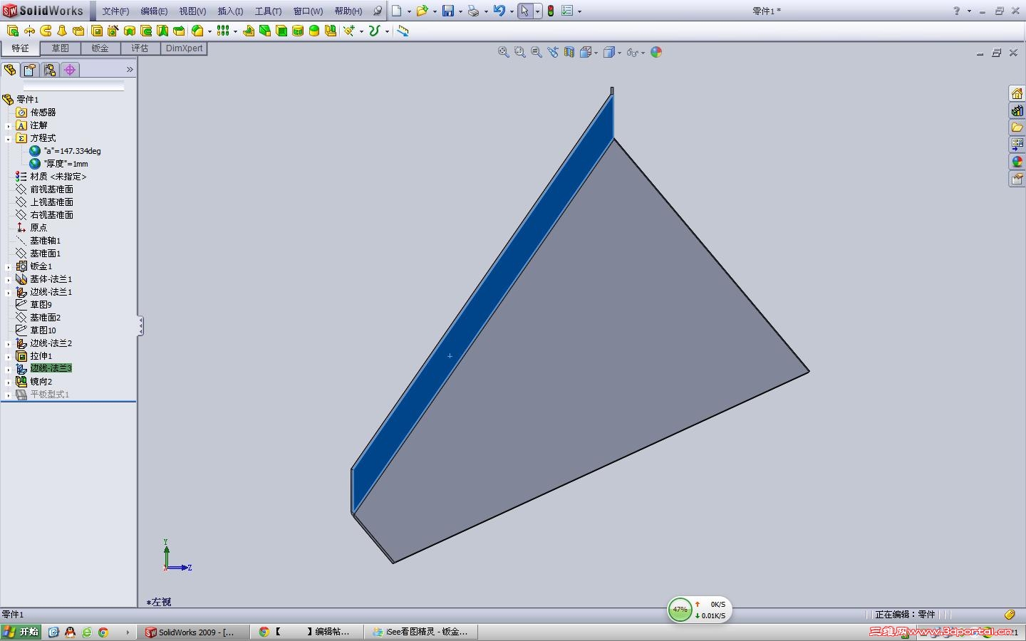This screenshot has width=1026, height=641.
Task: Open dropdown arrow next to New document
Action: (x=409, y=11)
